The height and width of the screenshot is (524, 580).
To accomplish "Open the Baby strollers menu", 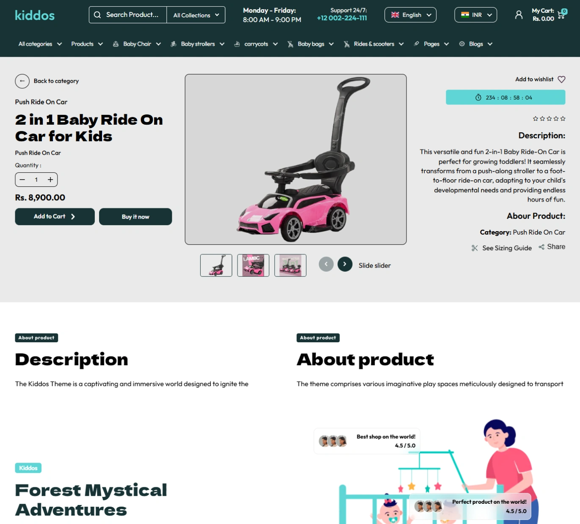I will [197, 44].
